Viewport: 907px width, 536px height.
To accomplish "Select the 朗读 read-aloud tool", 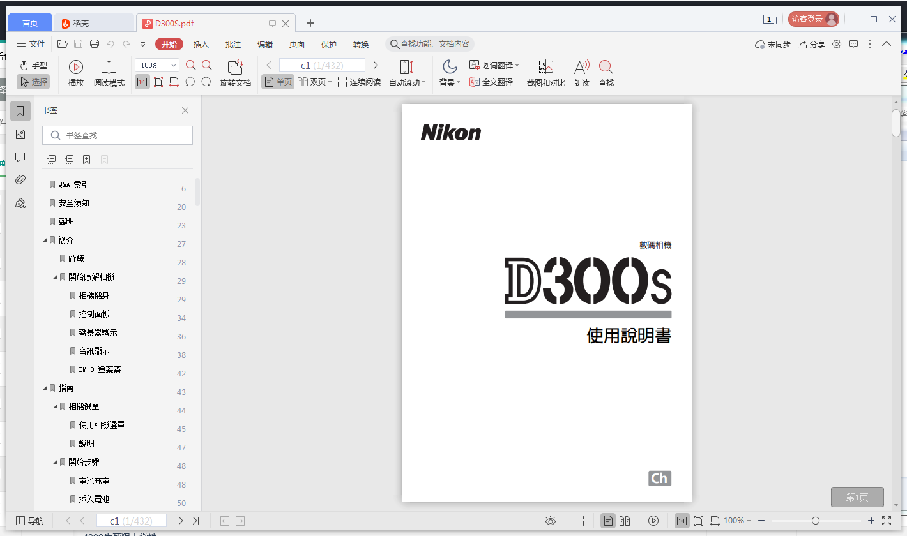I will pos(581,72).
